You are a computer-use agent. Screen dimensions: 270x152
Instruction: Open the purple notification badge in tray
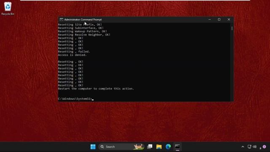[x=265, y=147]
